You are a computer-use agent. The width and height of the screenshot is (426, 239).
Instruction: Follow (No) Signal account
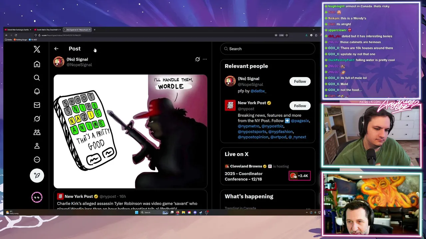[x=300, y=81]
